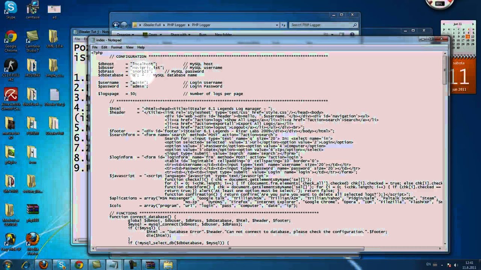
Task: Switch to Windows Explorer taskbar button
Action: (168, 265)
